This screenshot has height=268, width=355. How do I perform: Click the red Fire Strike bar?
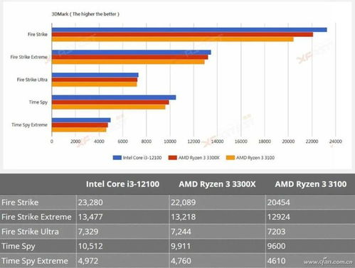(182, 35)
